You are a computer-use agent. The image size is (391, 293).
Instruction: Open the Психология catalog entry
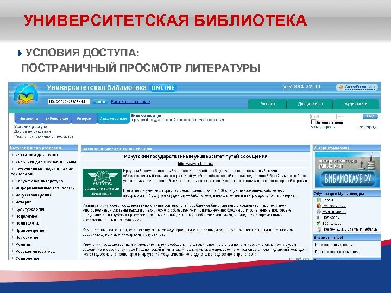click(x=27, y=237)
